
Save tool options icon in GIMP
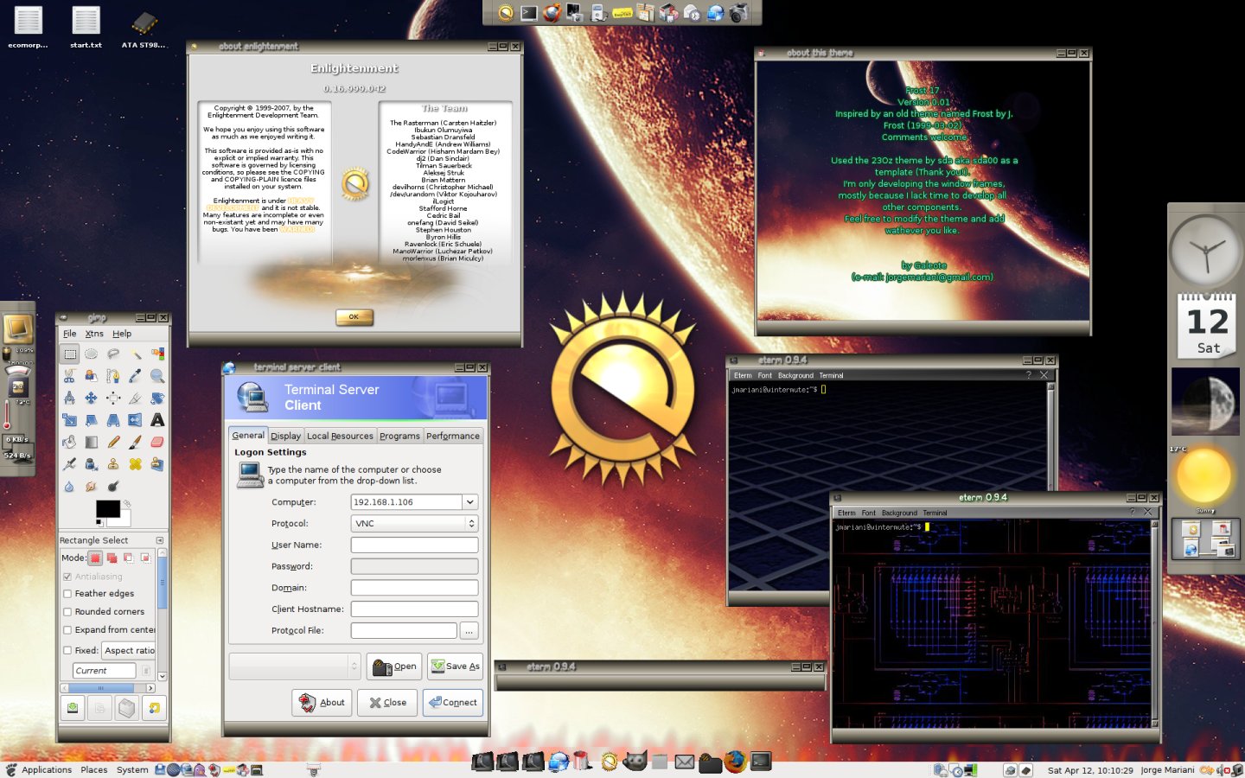coord(73,708)
